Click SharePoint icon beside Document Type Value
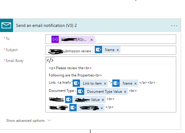This screenshot has height=133, width=185. tap(81, 91)
